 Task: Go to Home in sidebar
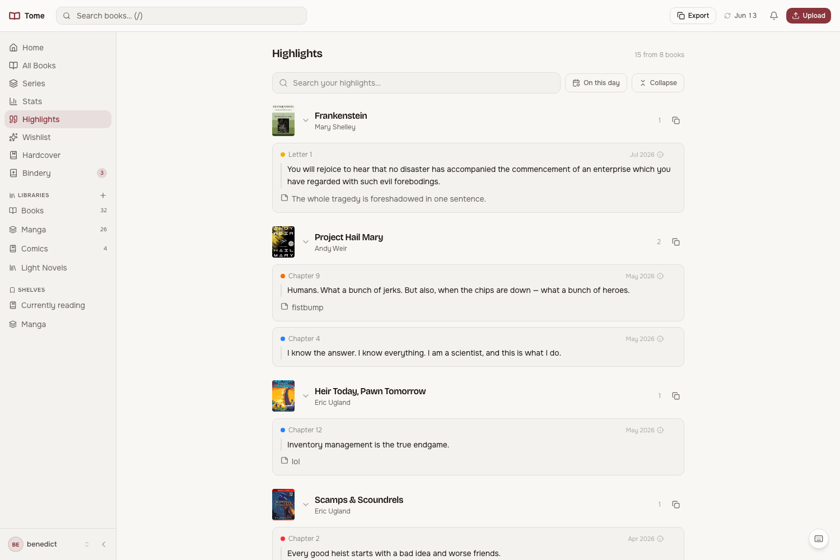(x=58, y=48)
